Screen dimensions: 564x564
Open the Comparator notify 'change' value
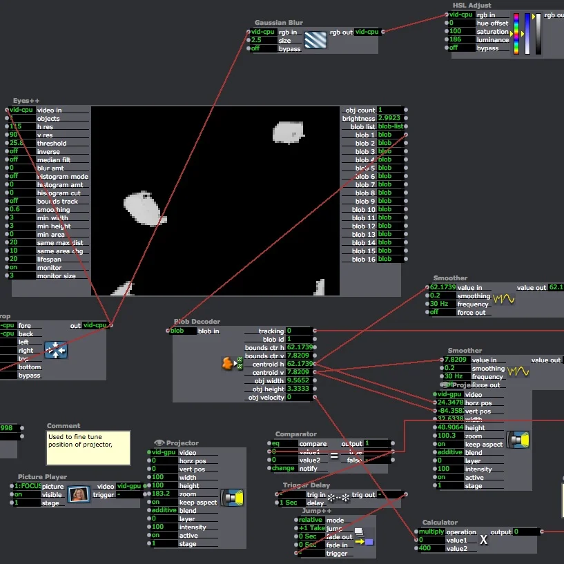click(284, 468)
